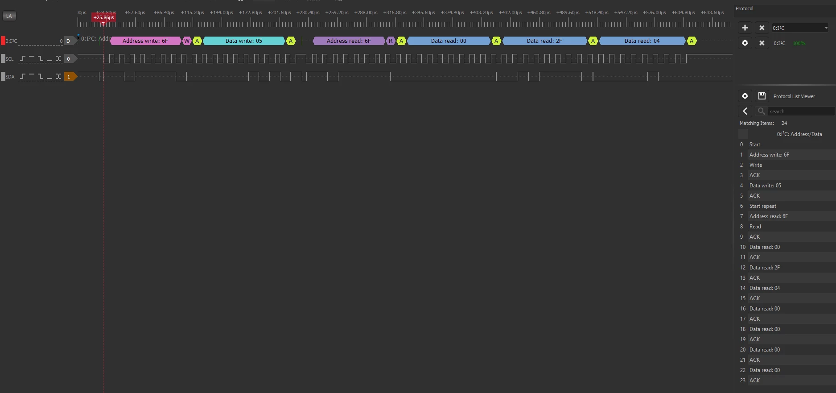Click the X button beside the protocol dropdown
This screenshot has width=836, height=393.
pos(762,28)
